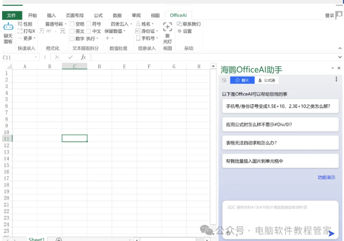Click into the formula bar input
This screenshot has height=241, width=344.
214,57
